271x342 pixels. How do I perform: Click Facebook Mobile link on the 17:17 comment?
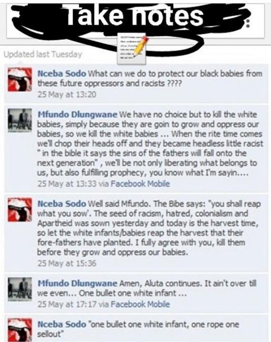click(x=140, y=304)
